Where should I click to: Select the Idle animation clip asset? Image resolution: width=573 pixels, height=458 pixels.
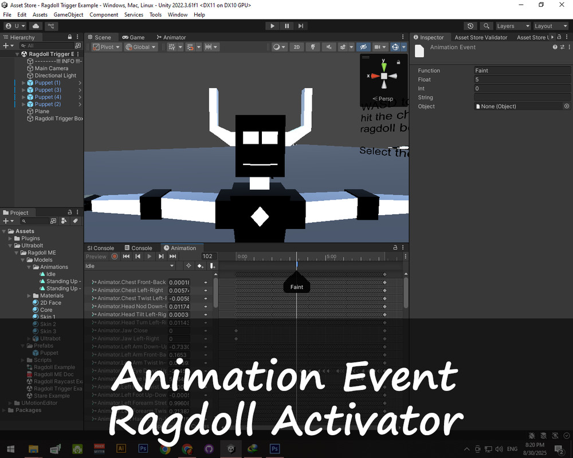coord(51,274)
